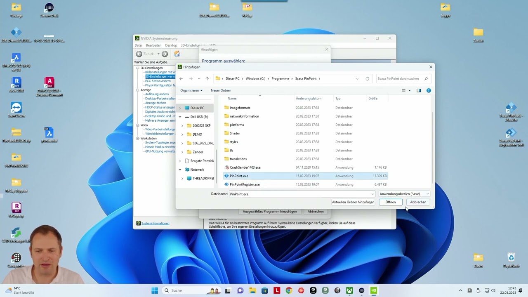528x297 pixels.
Task: Collapse the 3D-Einstellungen tree in NVIDIA
Action: coord(138,68)
